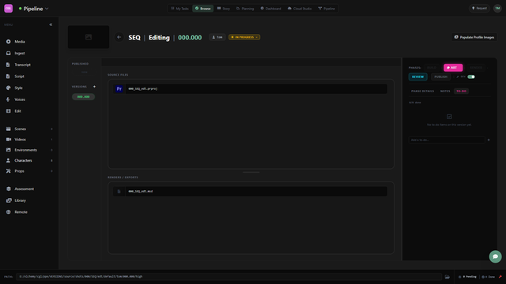Select the Browse tab

(202, 9)
